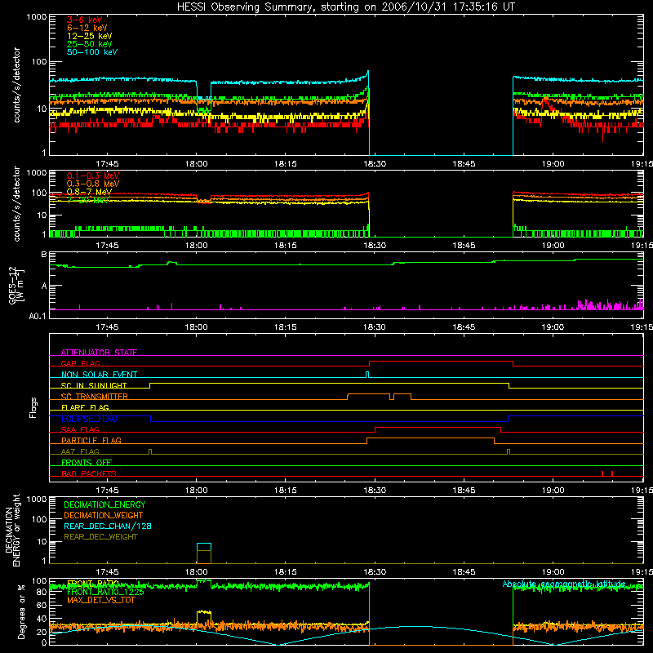Viewport: 653px width, 653px height.
Task: Click the HESSI Observing Summary title text
Action: tap(345, 7)
